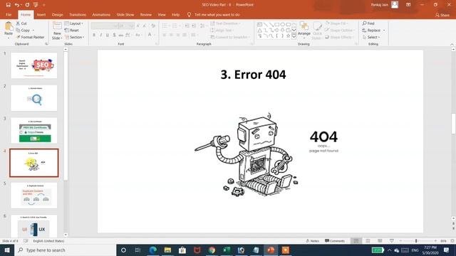Open Windows Start menu

point(7,250)
